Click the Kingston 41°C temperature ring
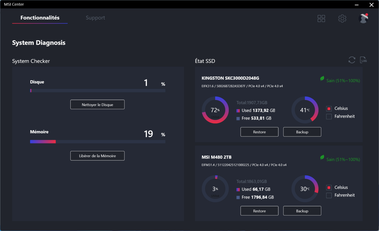 305,110
